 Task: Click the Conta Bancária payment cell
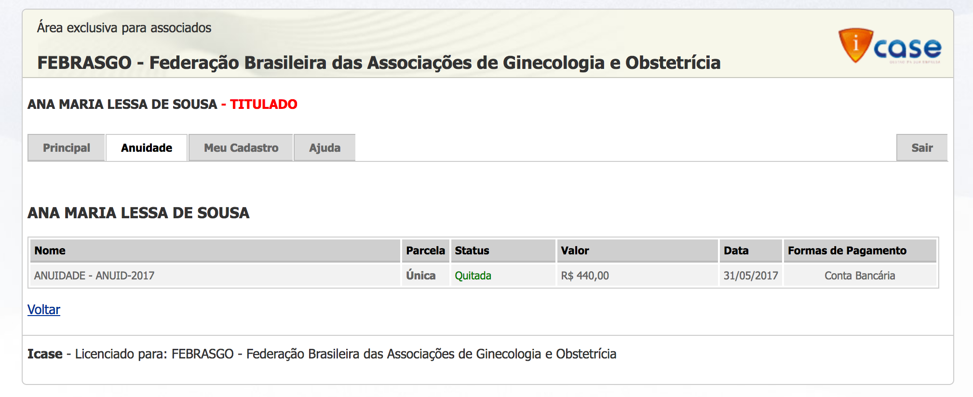860,276
